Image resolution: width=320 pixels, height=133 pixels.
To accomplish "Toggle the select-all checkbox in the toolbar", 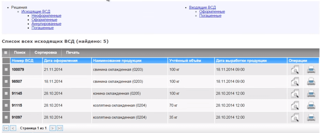I will (x=6, y=53).
